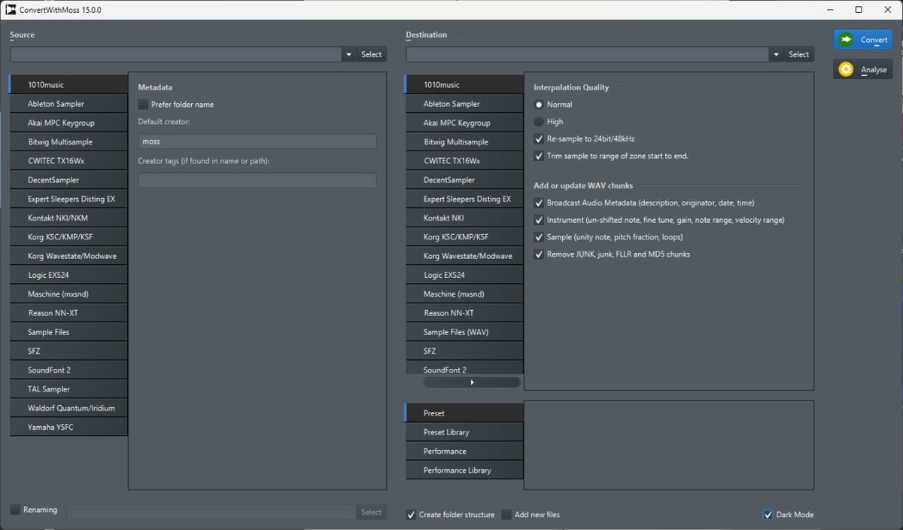
Task: Select Expert Sleepers Disting EX source tab
Action: click(69, 199)
